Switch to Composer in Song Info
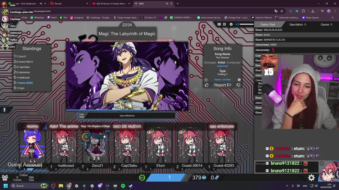Screen dimensions: 339x190 [x=234, y=63]
